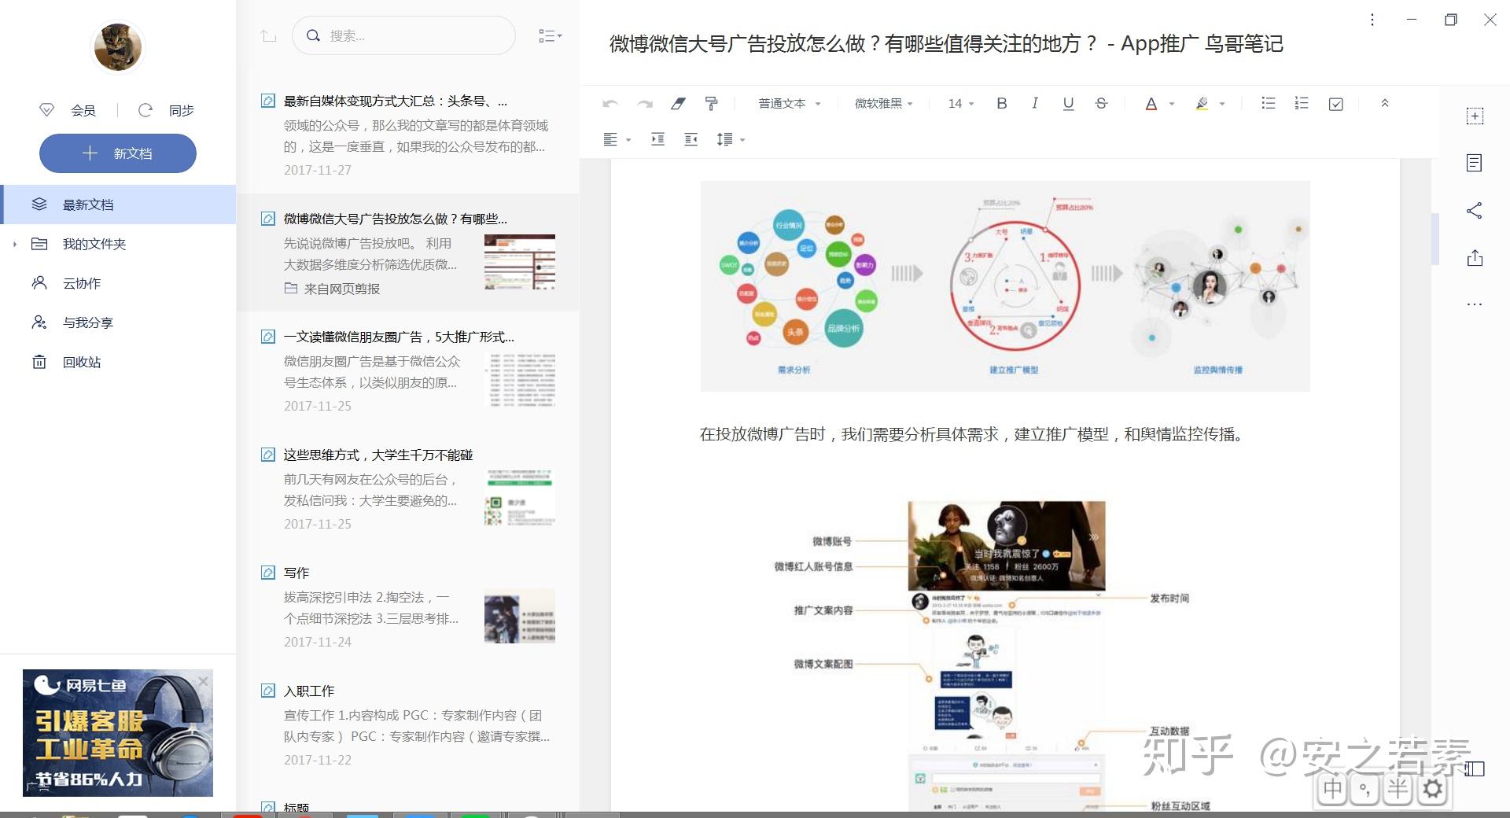Click the export/upload icon in right sidebar
This screenshot has height=818, width=1510.
coord(1475,257)
